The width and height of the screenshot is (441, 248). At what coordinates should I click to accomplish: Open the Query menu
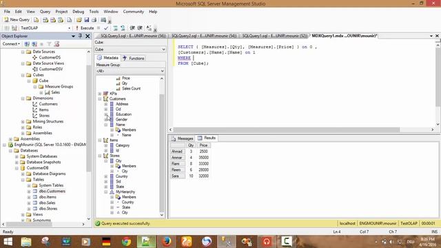(45, 12)
